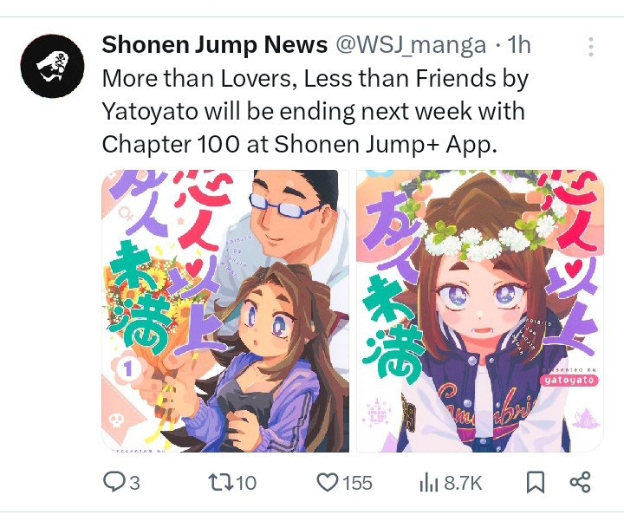The height and width of the screenshot is (521, 624).
Task: Open the Shonen Jump News display name
Action: tap(215, 44)
